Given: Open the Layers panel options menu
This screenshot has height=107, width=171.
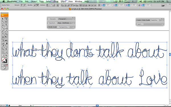Looking at the screenshot, I should click(163, 25).
